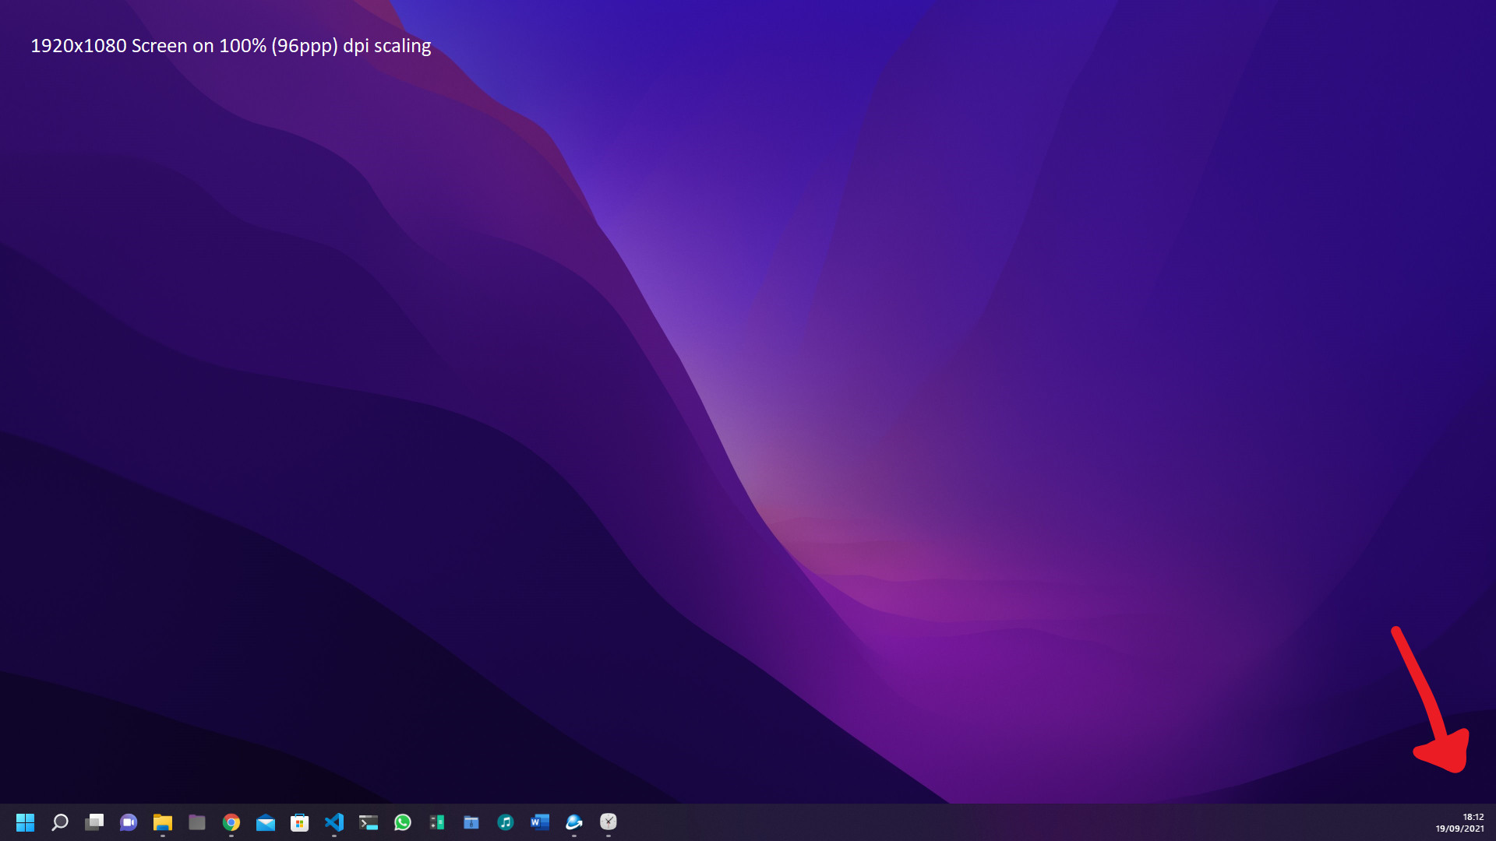1496x841 pixels.
Task: Click the date 19/09/2021
Action: pos(1460,829)
